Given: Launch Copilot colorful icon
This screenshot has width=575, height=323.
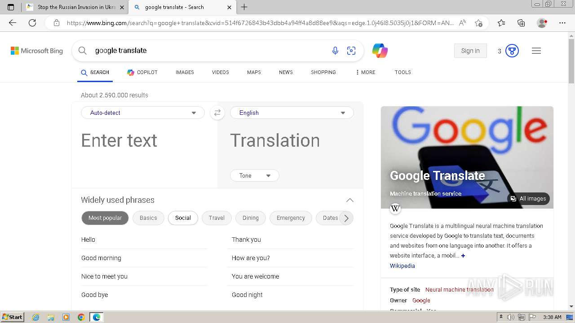Looking at the screenshot, I should pyautogui.click(x=380, y=51).
